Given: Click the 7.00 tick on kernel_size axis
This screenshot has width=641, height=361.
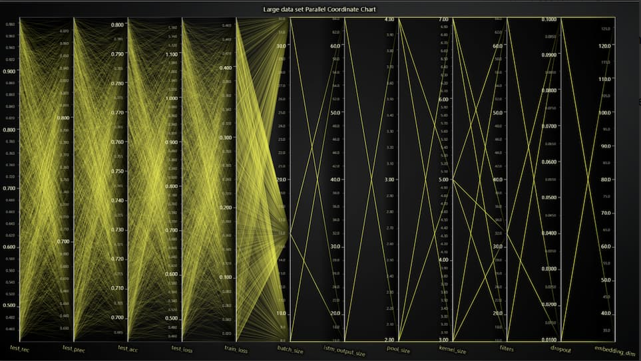Looking at the screenshot, I should [x=443, y=19].
